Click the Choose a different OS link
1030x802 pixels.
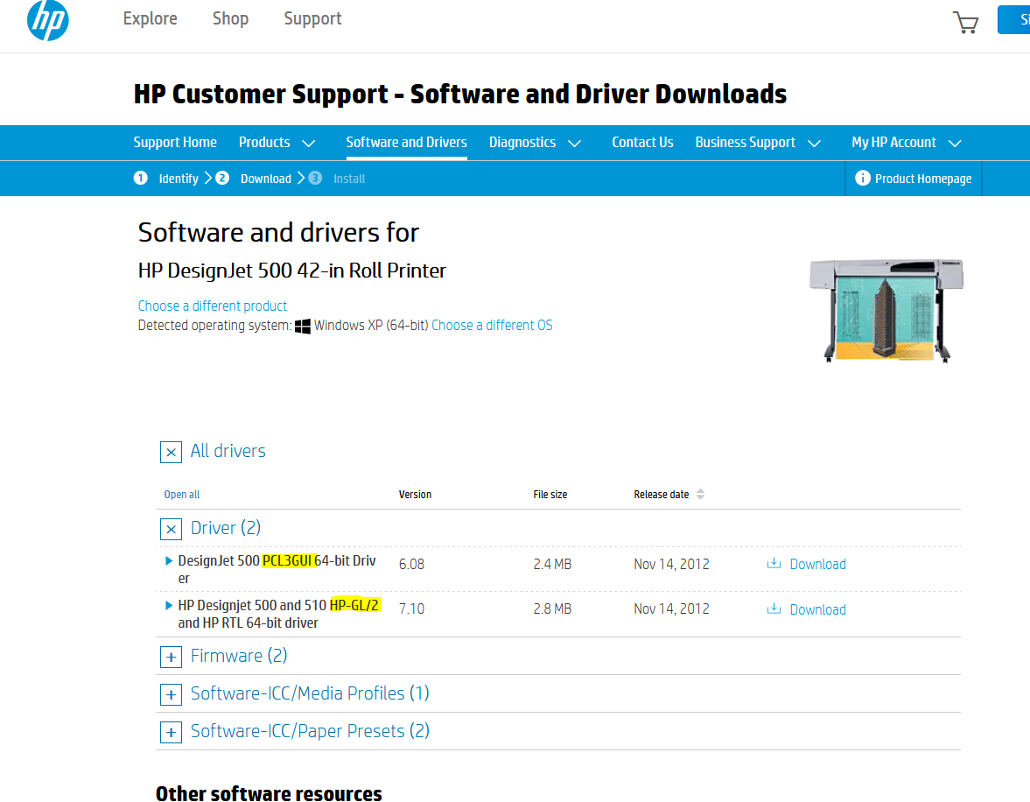[x=492, y=325]
